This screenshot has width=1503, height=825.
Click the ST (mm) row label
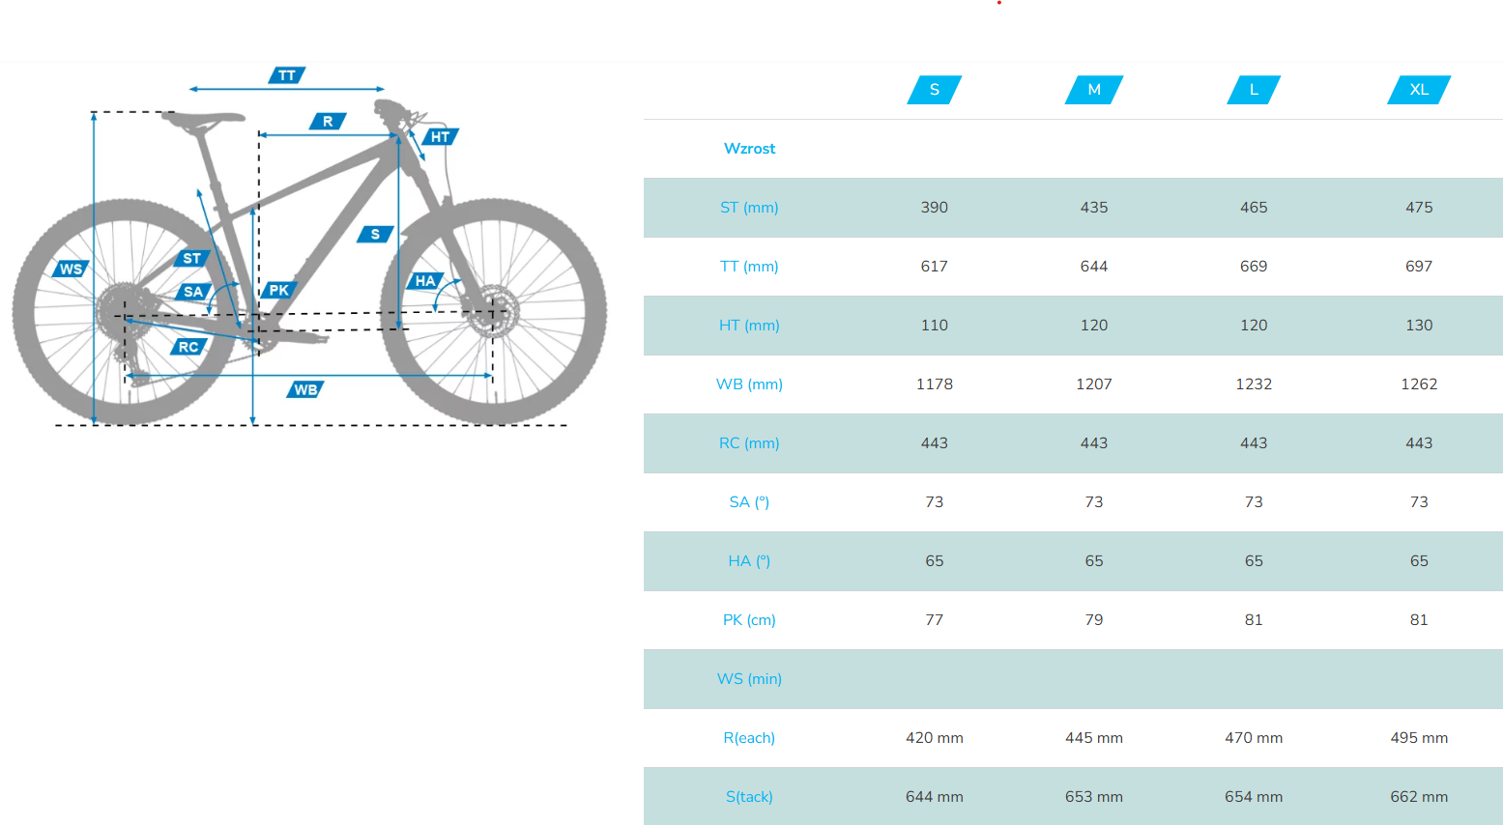[749, 208]
